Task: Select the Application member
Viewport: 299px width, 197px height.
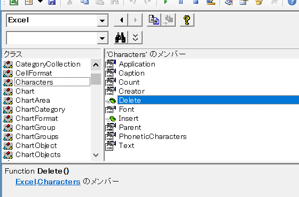Action: pos(137,64)
